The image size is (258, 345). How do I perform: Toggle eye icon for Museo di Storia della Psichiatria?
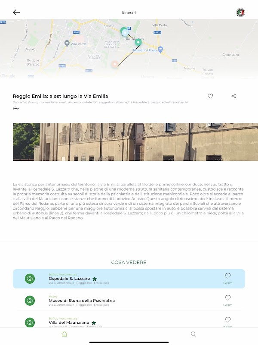tap(30, 301)
